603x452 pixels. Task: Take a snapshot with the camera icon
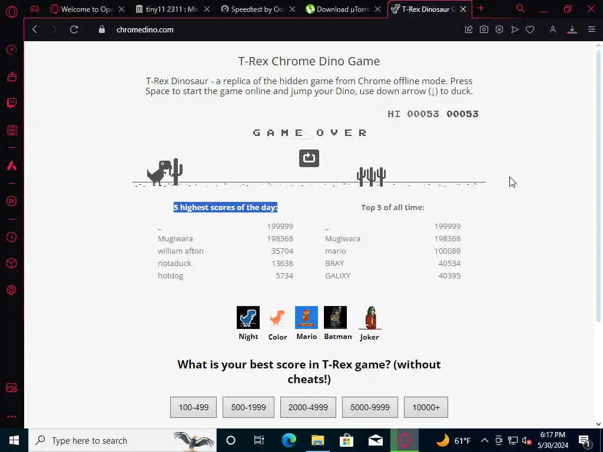(484, 29)
